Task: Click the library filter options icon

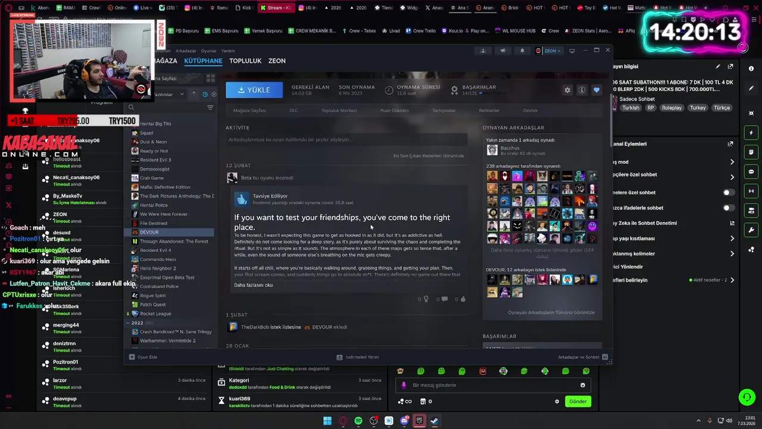Action: pyautogui.click(x=210, y=107)
